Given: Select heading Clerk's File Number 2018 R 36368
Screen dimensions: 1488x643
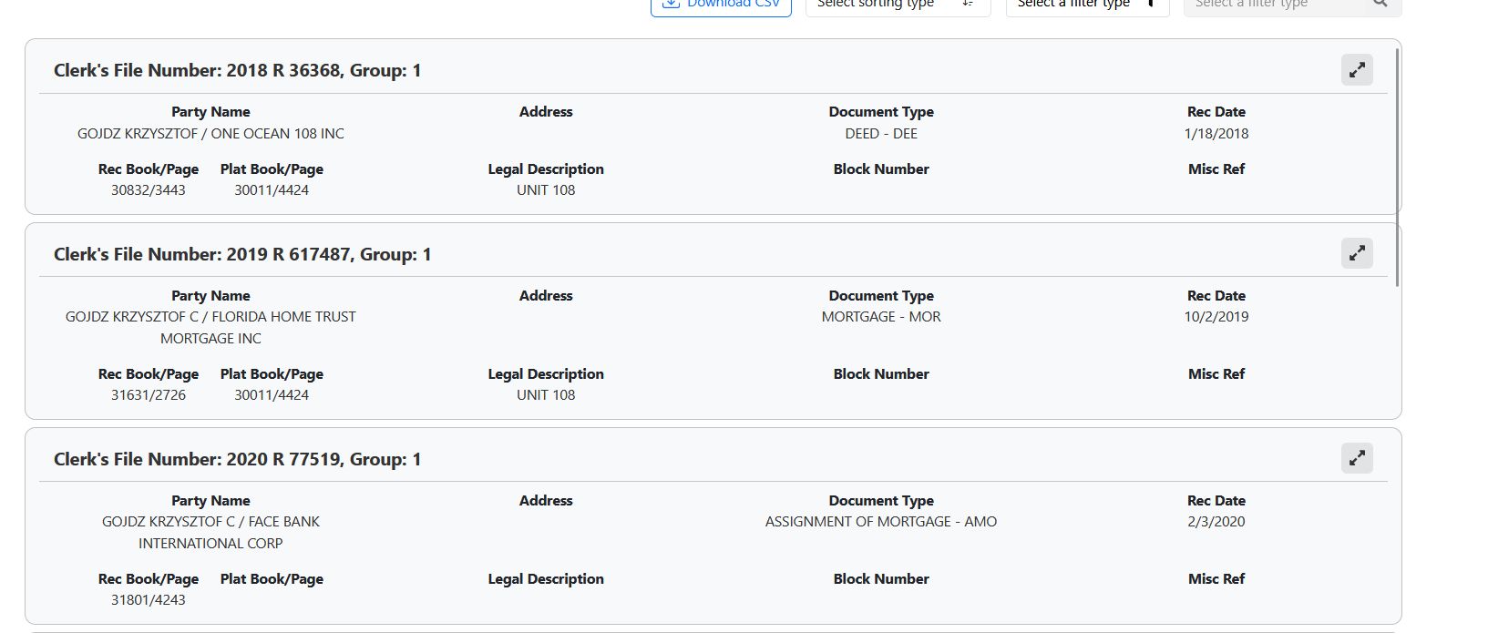Looking at the screenshot, I should tap(237, 70).
